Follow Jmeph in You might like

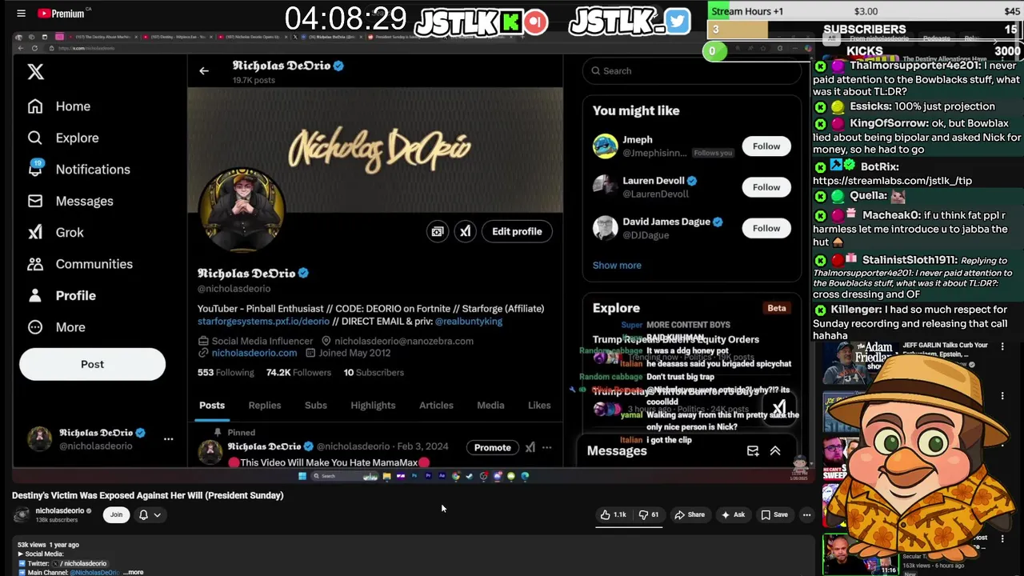tap(766, 146)
